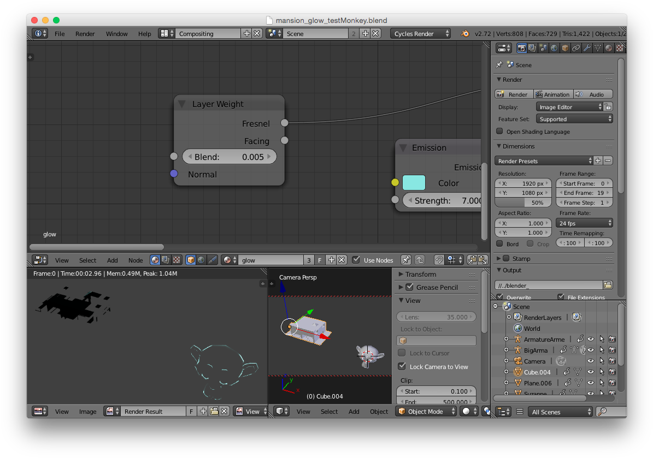Open the Modifiers wrench properties tab
The height and width of the screenshot is (458, 653).
pos(587,48)
